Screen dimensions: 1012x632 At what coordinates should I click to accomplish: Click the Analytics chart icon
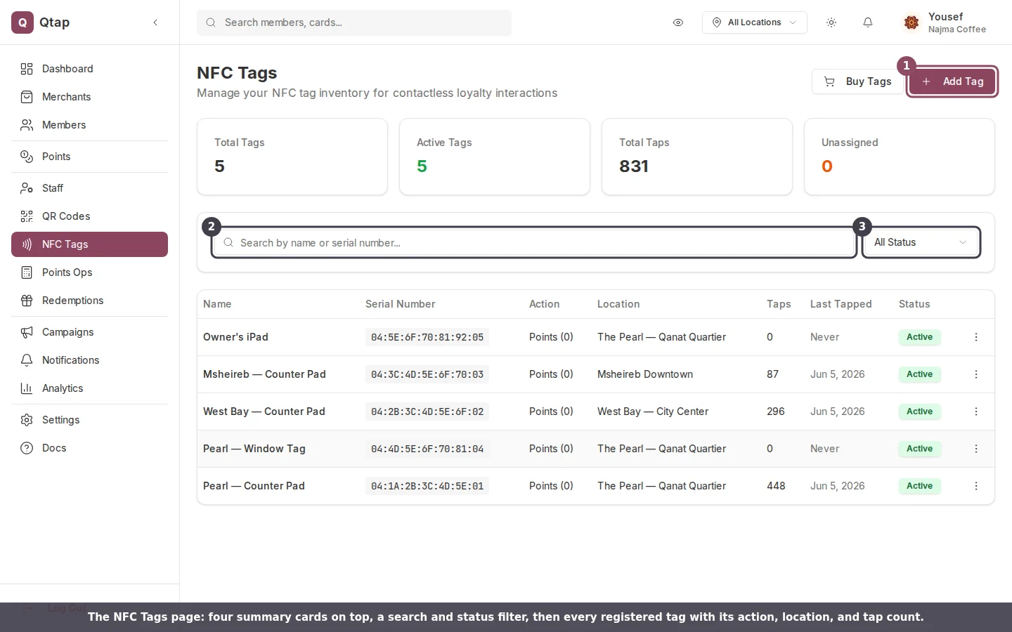(x=27, y=388)
